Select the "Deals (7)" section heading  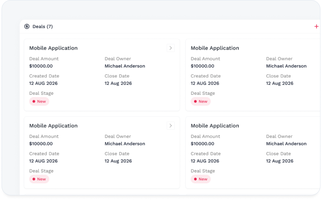coord(42,26)
